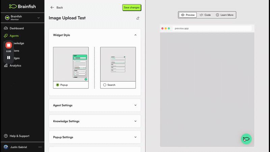The height and width of the screenshot is (152, 270).
Task: Edit the Image Upload Test title
Action: (138, 18)
